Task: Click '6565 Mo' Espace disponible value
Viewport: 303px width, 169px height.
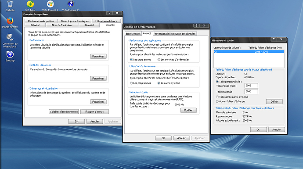Action: [x=249, y=77]
